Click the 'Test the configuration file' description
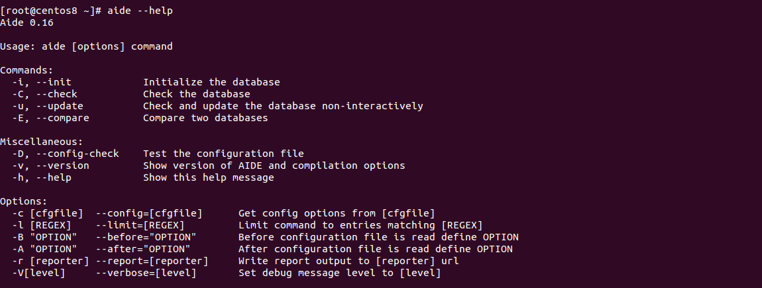This screenshot has height=288, width=762. click(x=223, y=154)
